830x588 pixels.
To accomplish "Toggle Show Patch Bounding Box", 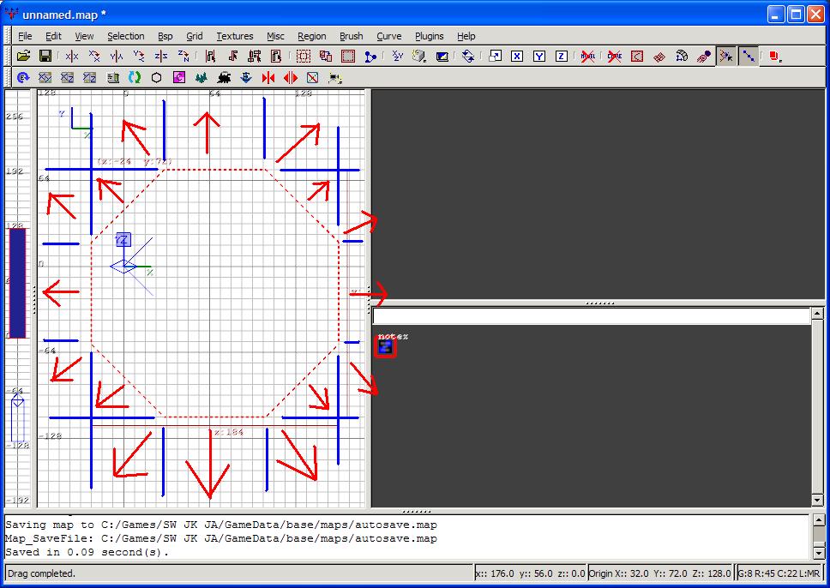I will tap(637, 56).
